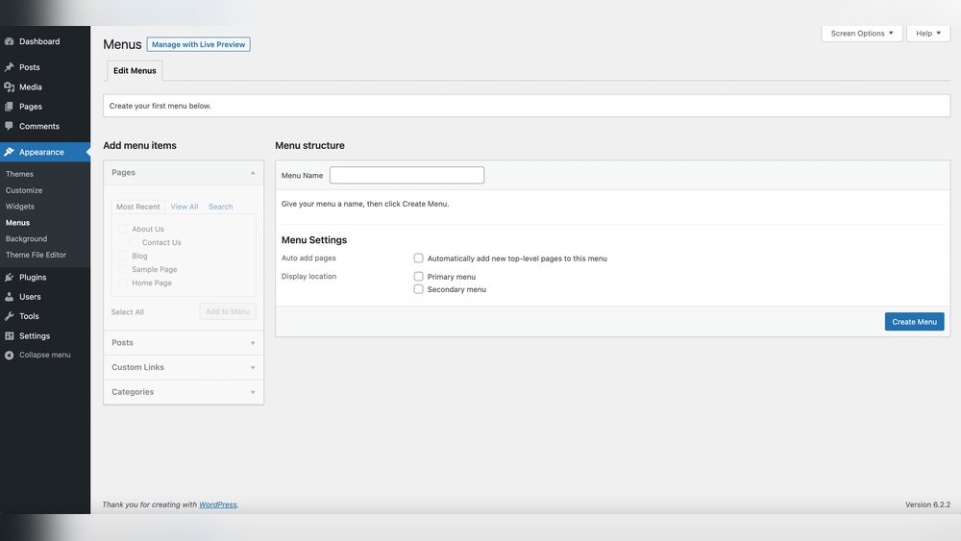Click the Posts pushpin icon
Screen dimensions: 961x541
click(x=10, y=67)
